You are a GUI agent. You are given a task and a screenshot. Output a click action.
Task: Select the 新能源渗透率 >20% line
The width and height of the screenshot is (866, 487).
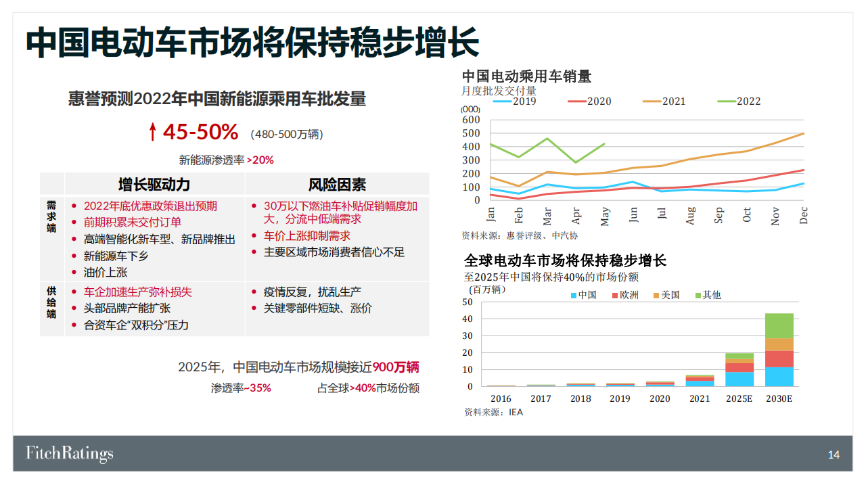click(x=226, y=160)
